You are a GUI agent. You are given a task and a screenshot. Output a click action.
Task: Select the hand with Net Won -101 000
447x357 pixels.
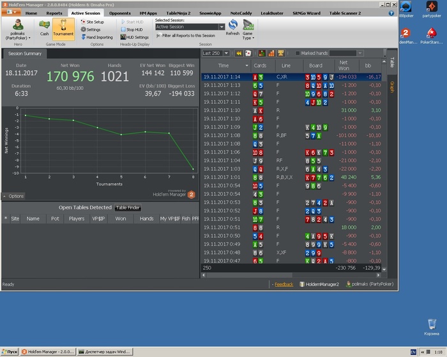291,136
